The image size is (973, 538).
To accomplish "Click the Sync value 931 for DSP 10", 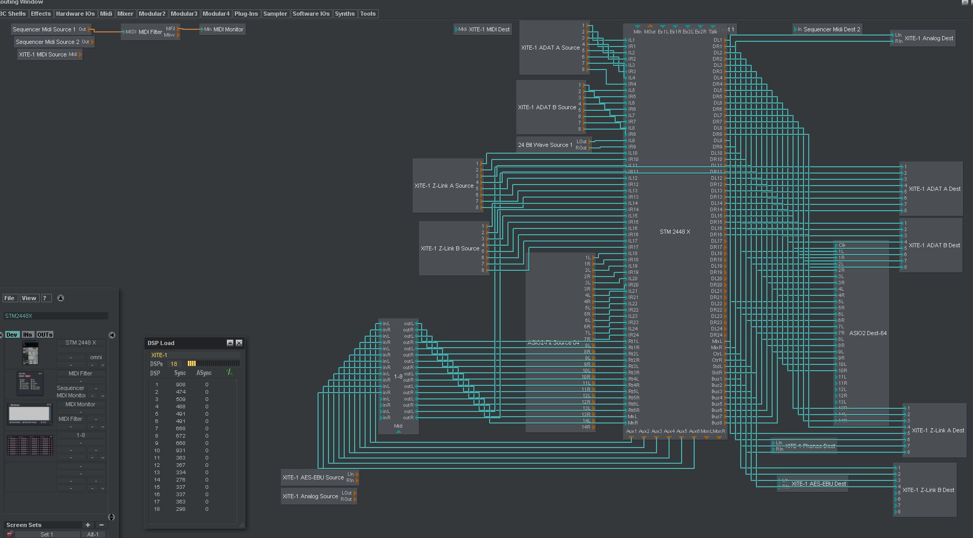I will [x=180, y=450].
